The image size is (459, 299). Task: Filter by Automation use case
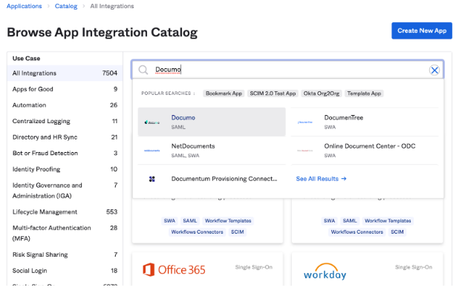[65, 105]
